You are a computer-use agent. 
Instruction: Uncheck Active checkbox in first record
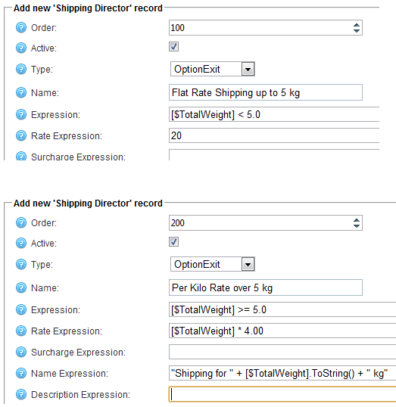173,47
